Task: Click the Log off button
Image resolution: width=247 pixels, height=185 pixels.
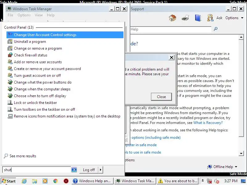Action: 89,170
